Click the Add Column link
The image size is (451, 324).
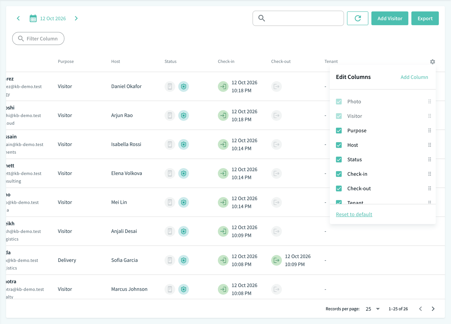pyautogui.click(x=414, y=77)
